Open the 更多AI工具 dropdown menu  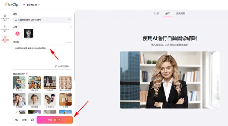pos(32,5)
